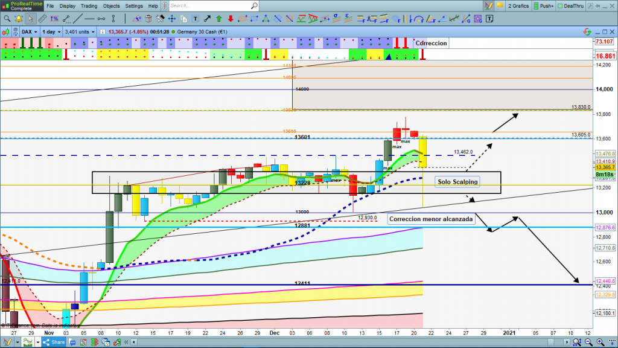Image resolution: width=618 pixels, height=348 pixels.
Task: Open the Objects menu
Action: coord(111,6)
